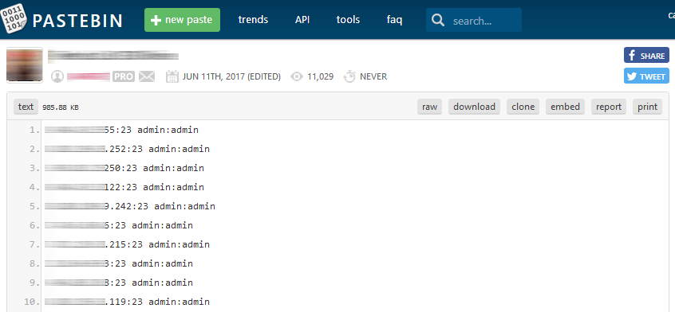This screenshot has width=675, height=312.
Task: Click the user profile silhouette icon
Action: point(57,77)
